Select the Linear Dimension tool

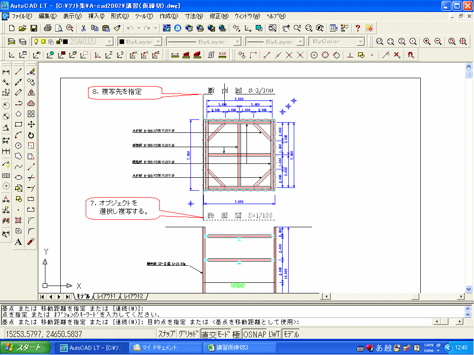[6, 72]
